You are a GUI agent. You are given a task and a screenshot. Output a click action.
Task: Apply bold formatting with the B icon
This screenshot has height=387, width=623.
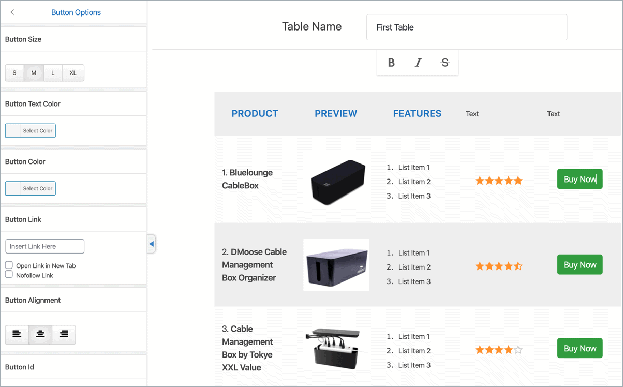391,62
